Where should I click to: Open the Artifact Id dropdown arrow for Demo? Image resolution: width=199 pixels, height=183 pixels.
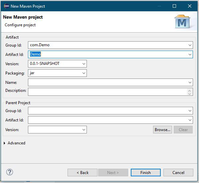[190, 55]
